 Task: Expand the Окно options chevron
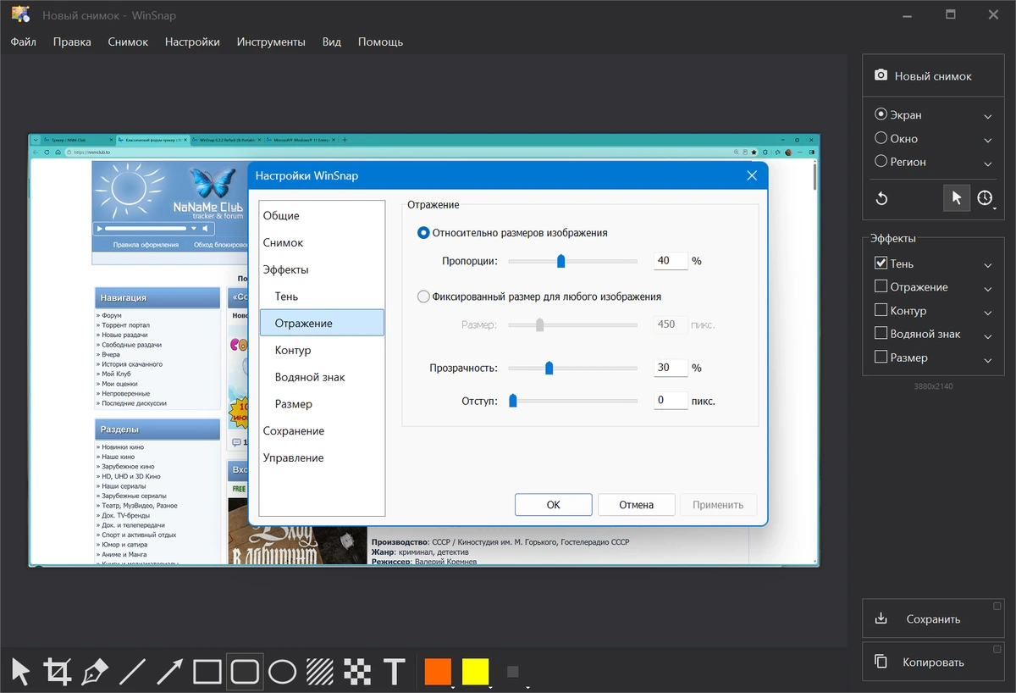(x=988, y=141)
